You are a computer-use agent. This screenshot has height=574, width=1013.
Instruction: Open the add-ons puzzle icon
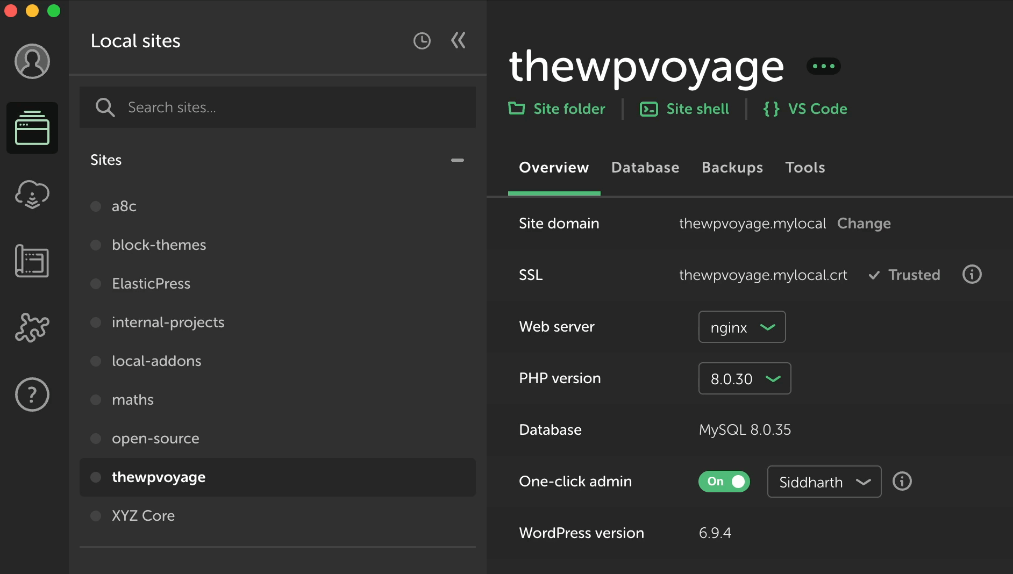pyautogui.click(x=32, y=328)
